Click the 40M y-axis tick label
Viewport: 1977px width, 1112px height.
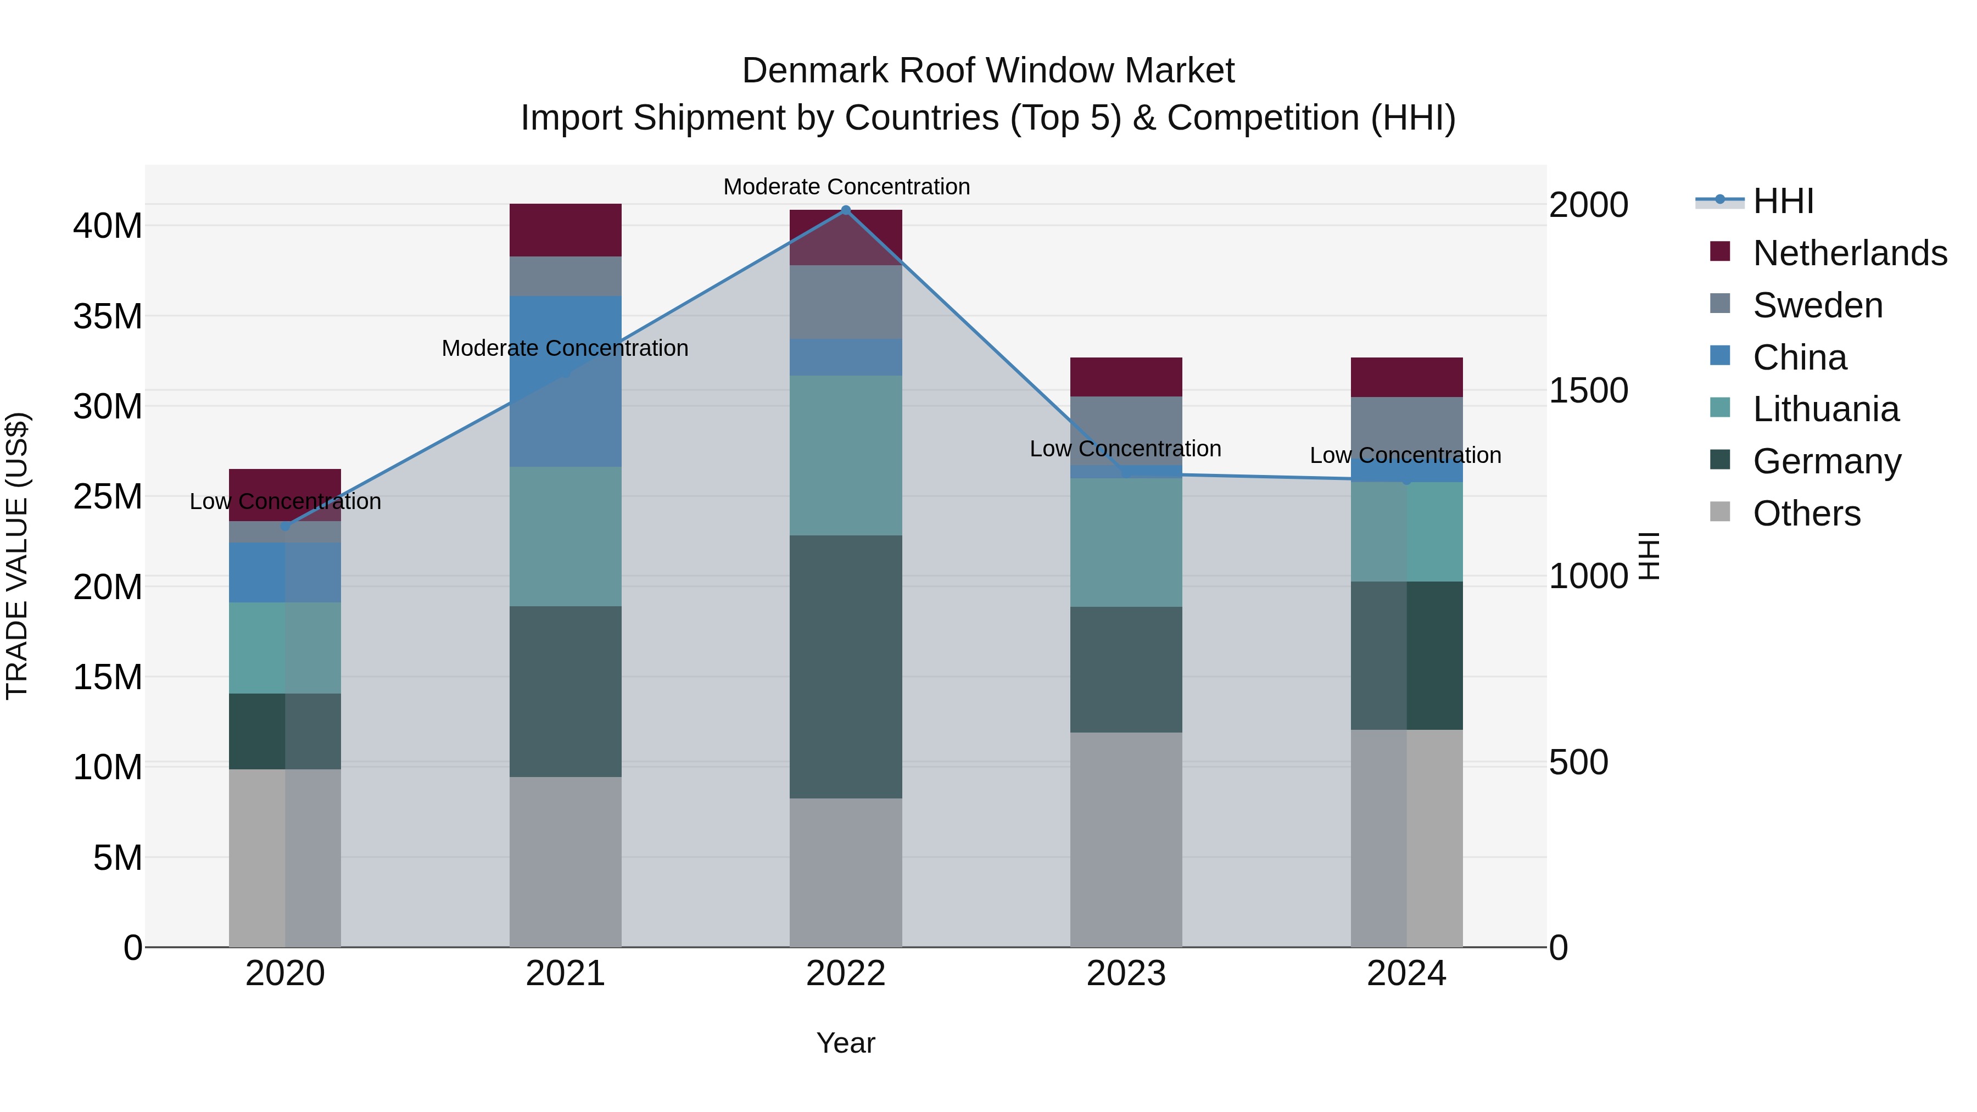click(108, 226)
